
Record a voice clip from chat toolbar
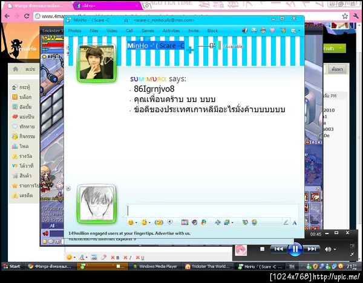(x=170, y=222)
